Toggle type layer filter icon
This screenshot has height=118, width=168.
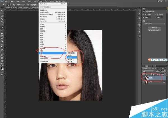158,68
